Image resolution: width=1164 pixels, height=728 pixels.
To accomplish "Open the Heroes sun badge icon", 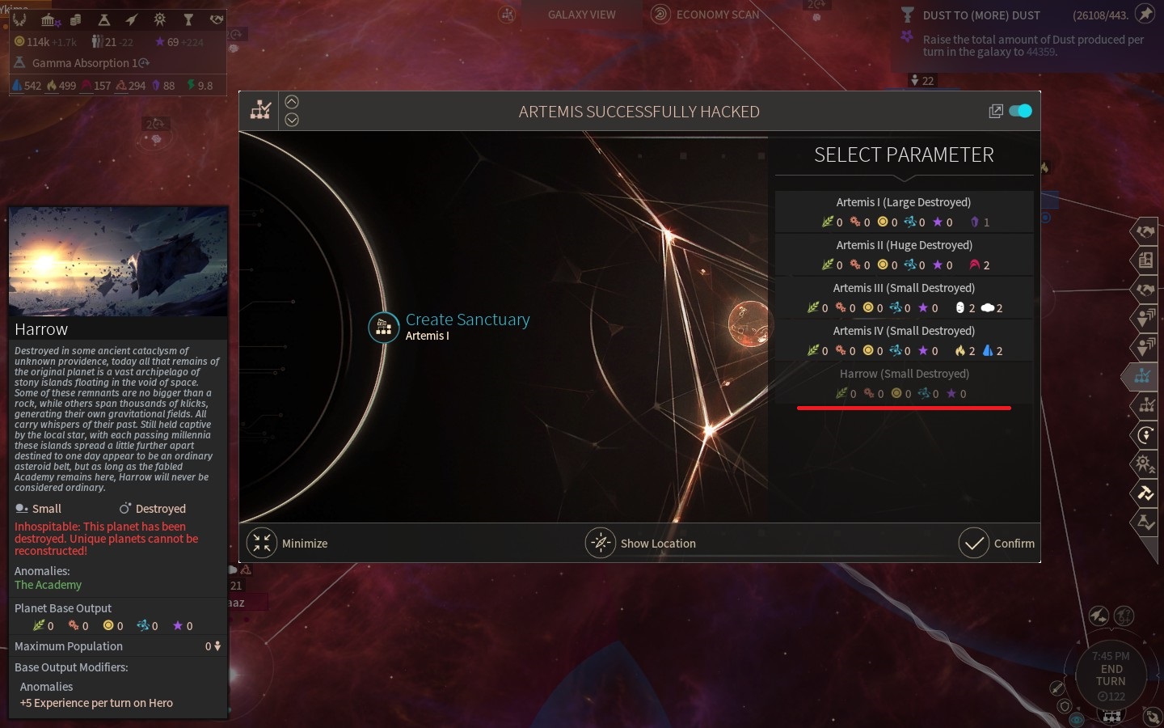I will (x=160, y=19).
